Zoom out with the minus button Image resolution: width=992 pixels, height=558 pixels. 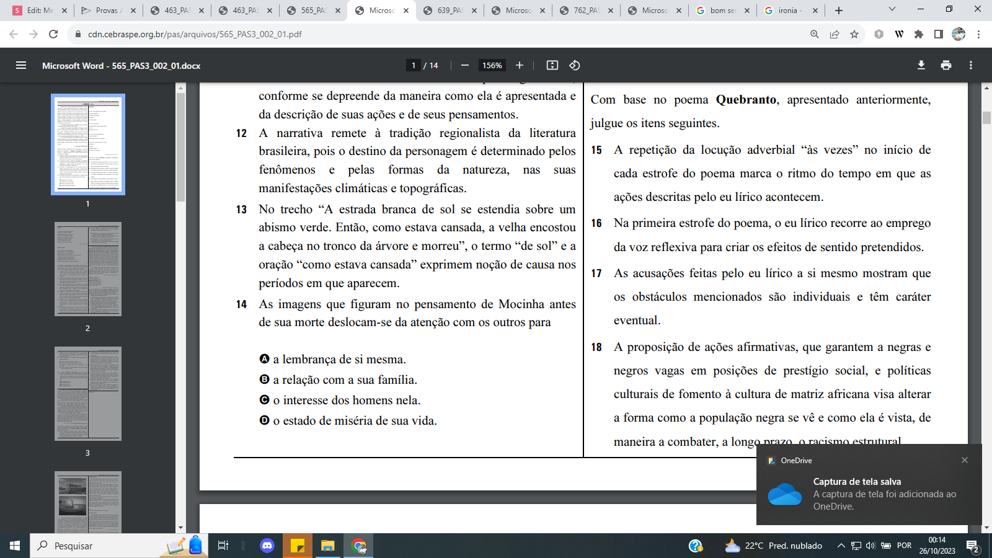[464, 65]
